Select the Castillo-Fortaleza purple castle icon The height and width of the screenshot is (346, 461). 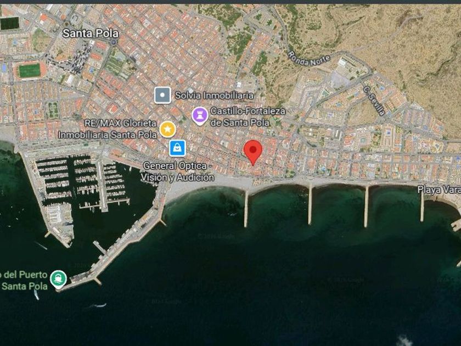click(x=200, y=116)
